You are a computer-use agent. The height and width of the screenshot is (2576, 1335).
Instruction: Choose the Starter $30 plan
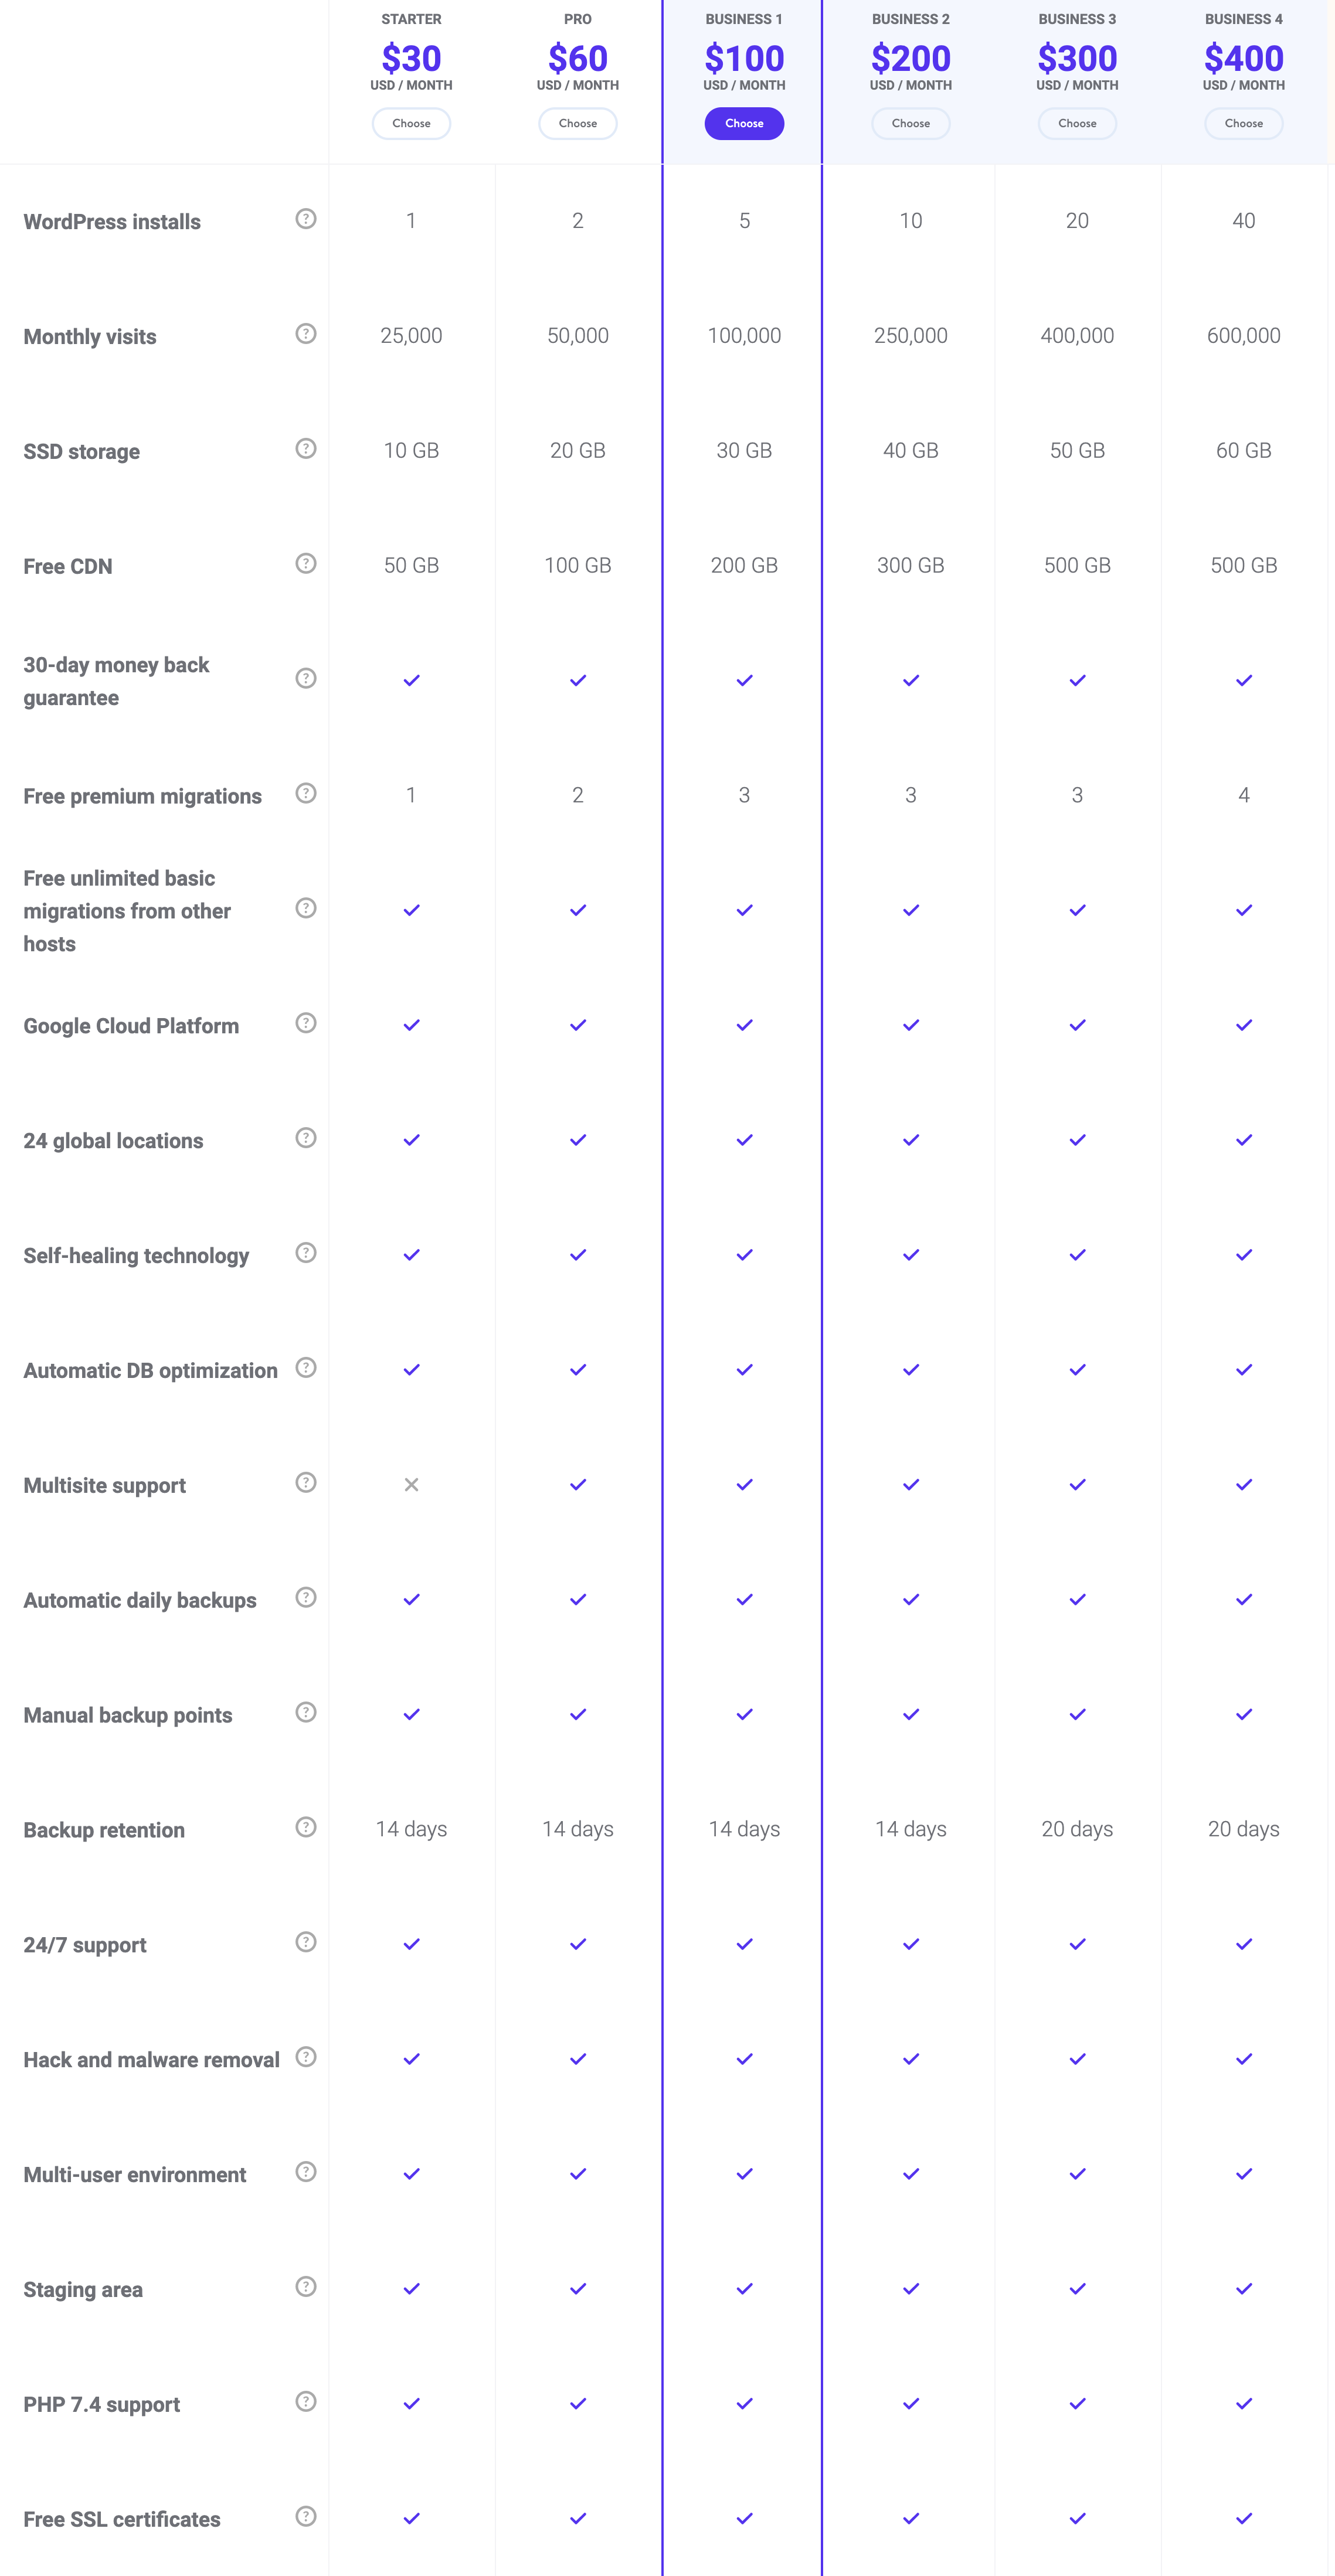tap(411, 124)
